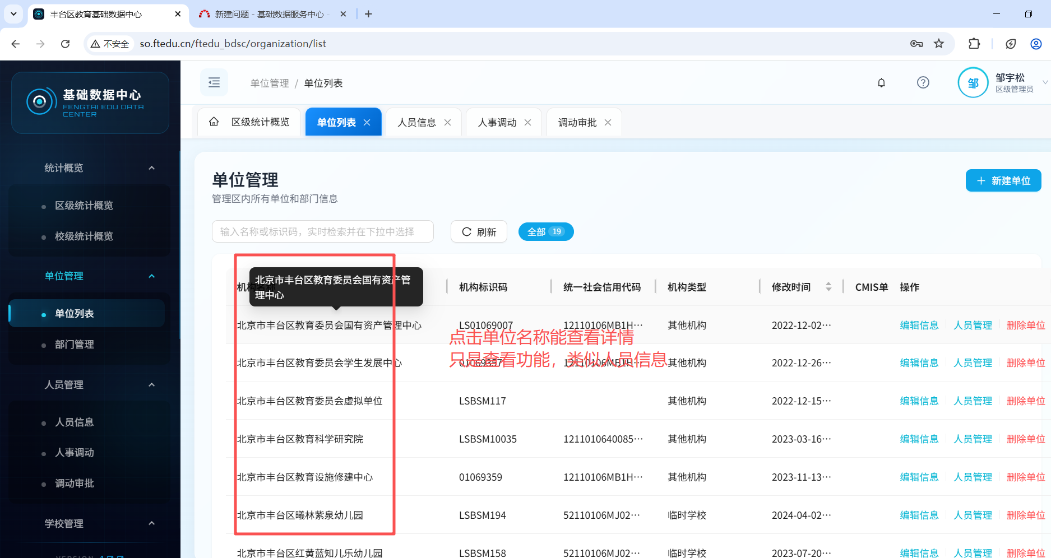Click the password key icon in address bar
Screen dimensions: 1051x558
pyautogui.click(x=916, y=44)
